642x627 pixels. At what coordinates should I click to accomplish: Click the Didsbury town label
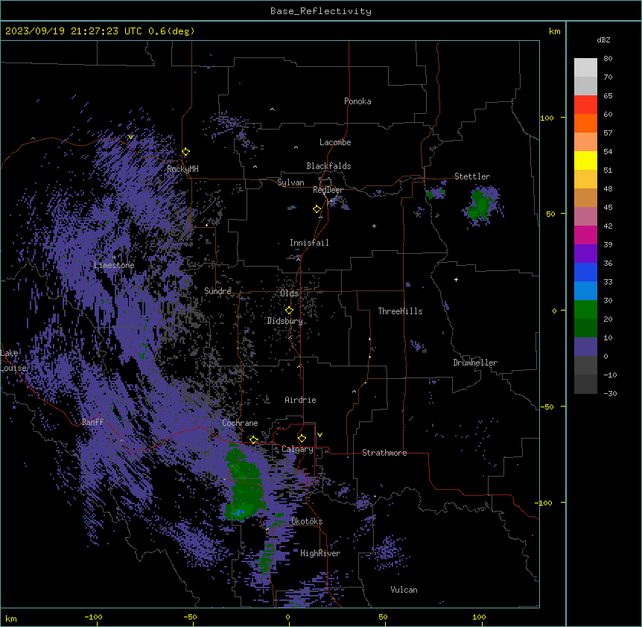pyautogui.click(x=285, y=321)
